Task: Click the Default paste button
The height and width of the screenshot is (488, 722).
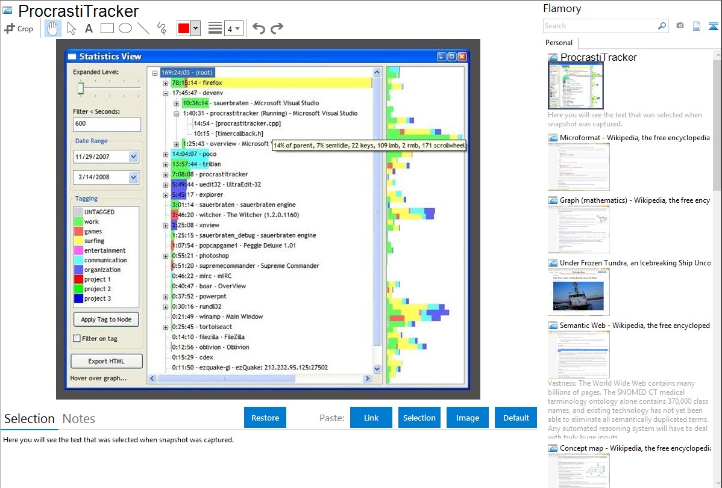Action: [x=516, y=418]
